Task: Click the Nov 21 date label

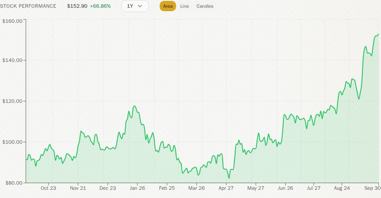Action: (x=78, y=188)
